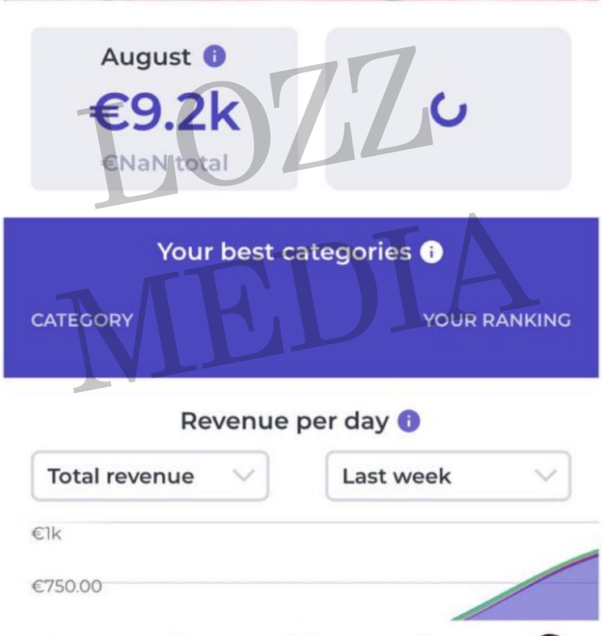Click the purple filled revenue chart area

click(x=551, y=598)
